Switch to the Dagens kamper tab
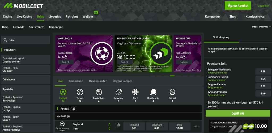The width and height of the screenshot is (272, 133). tap(122, 81)
